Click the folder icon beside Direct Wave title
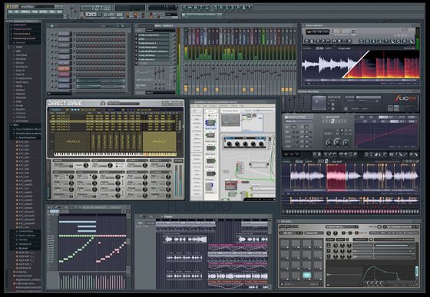Screen dimensions: 430x297 pyautogui.click(x=103, y=104)
